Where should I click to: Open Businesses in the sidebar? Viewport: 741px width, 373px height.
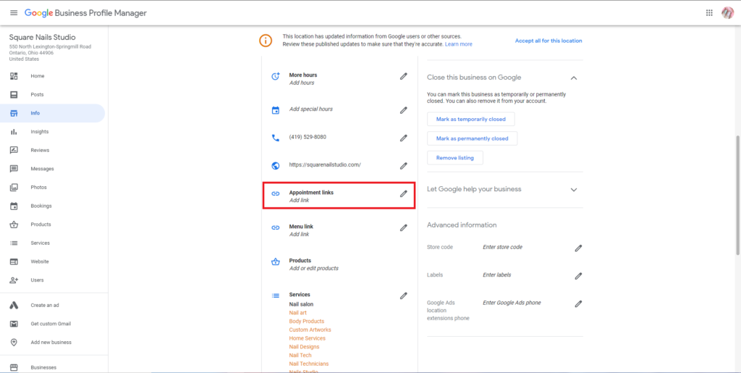(52, 367)
